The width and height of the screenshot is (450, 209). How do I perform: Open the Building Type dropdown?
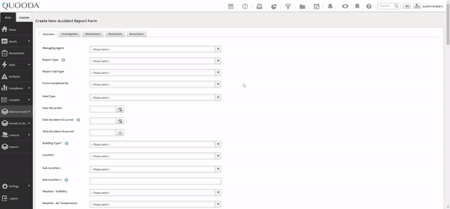click(155, 144)
